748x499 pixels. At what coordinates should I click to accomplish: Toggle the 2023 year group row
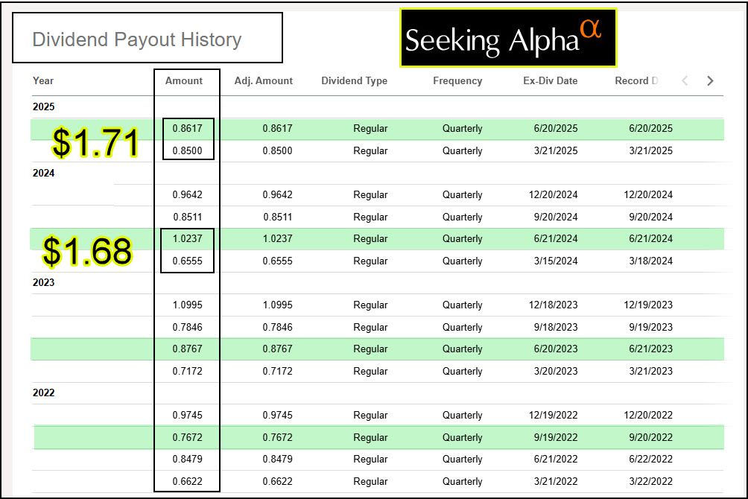pos(44,283)
